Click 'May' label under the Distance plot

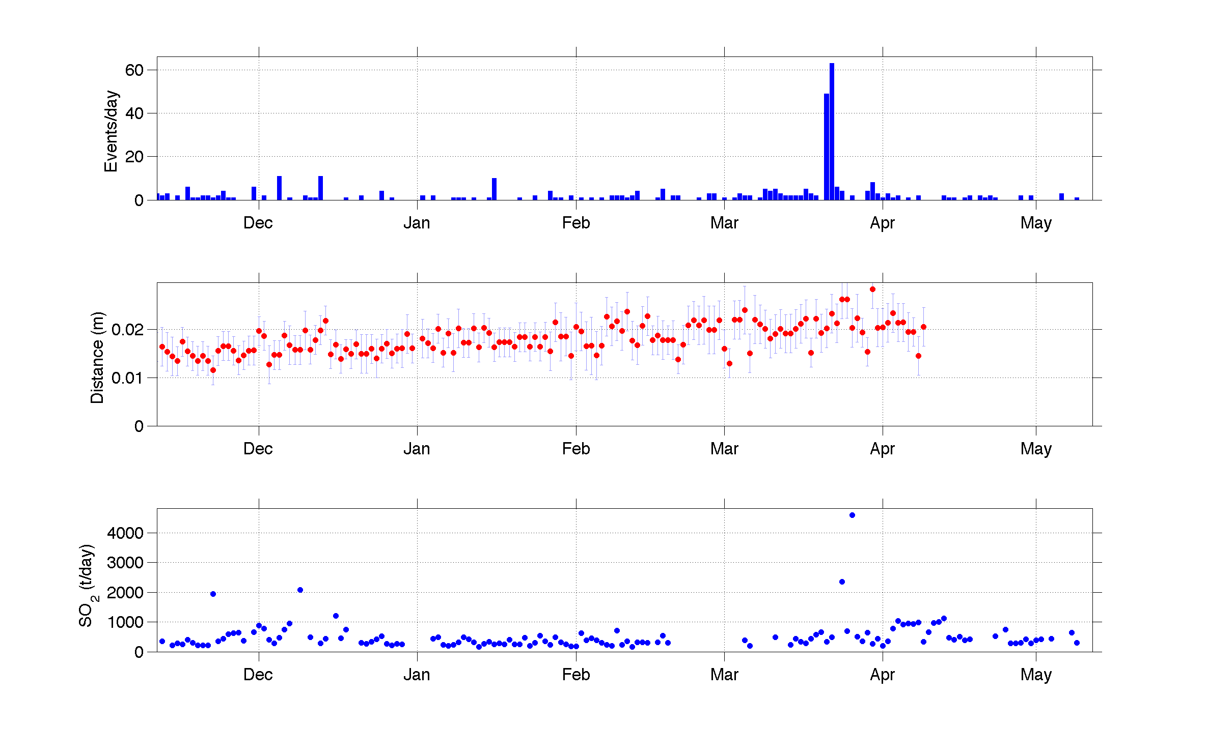[1036, 449]
